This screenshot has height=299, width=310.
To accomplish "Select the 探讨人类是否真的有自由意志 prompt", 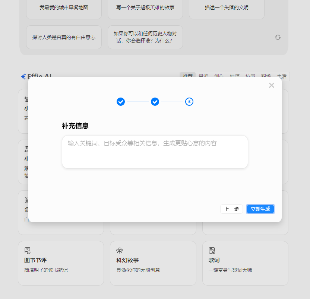I will coord(64,37).
